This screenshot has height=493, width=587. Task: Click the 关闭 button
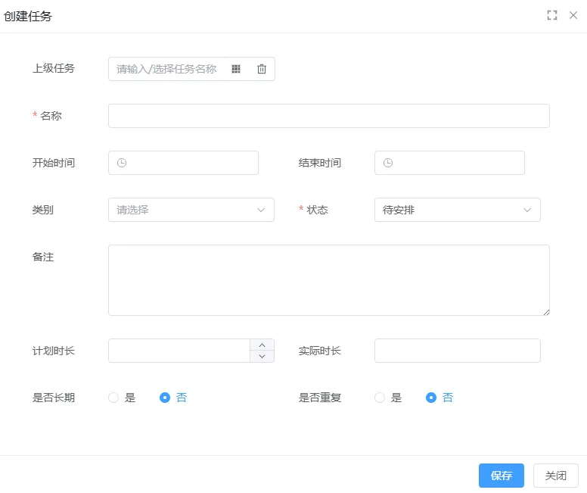(555, 476)
